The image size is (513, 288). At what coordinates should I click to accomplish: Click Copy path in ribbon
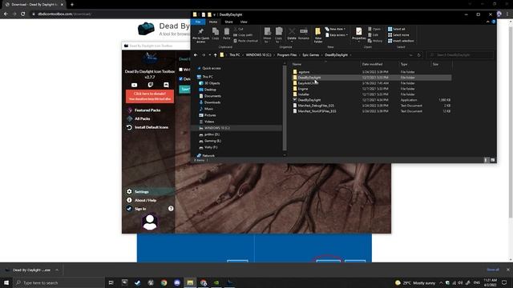243,35
